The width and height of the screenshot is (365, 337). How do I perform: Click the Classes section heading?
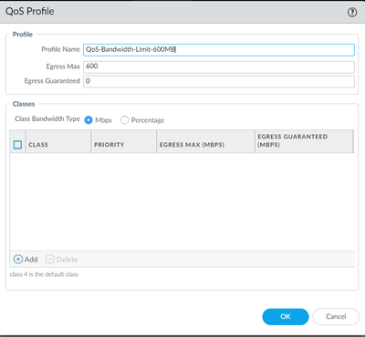24,104
